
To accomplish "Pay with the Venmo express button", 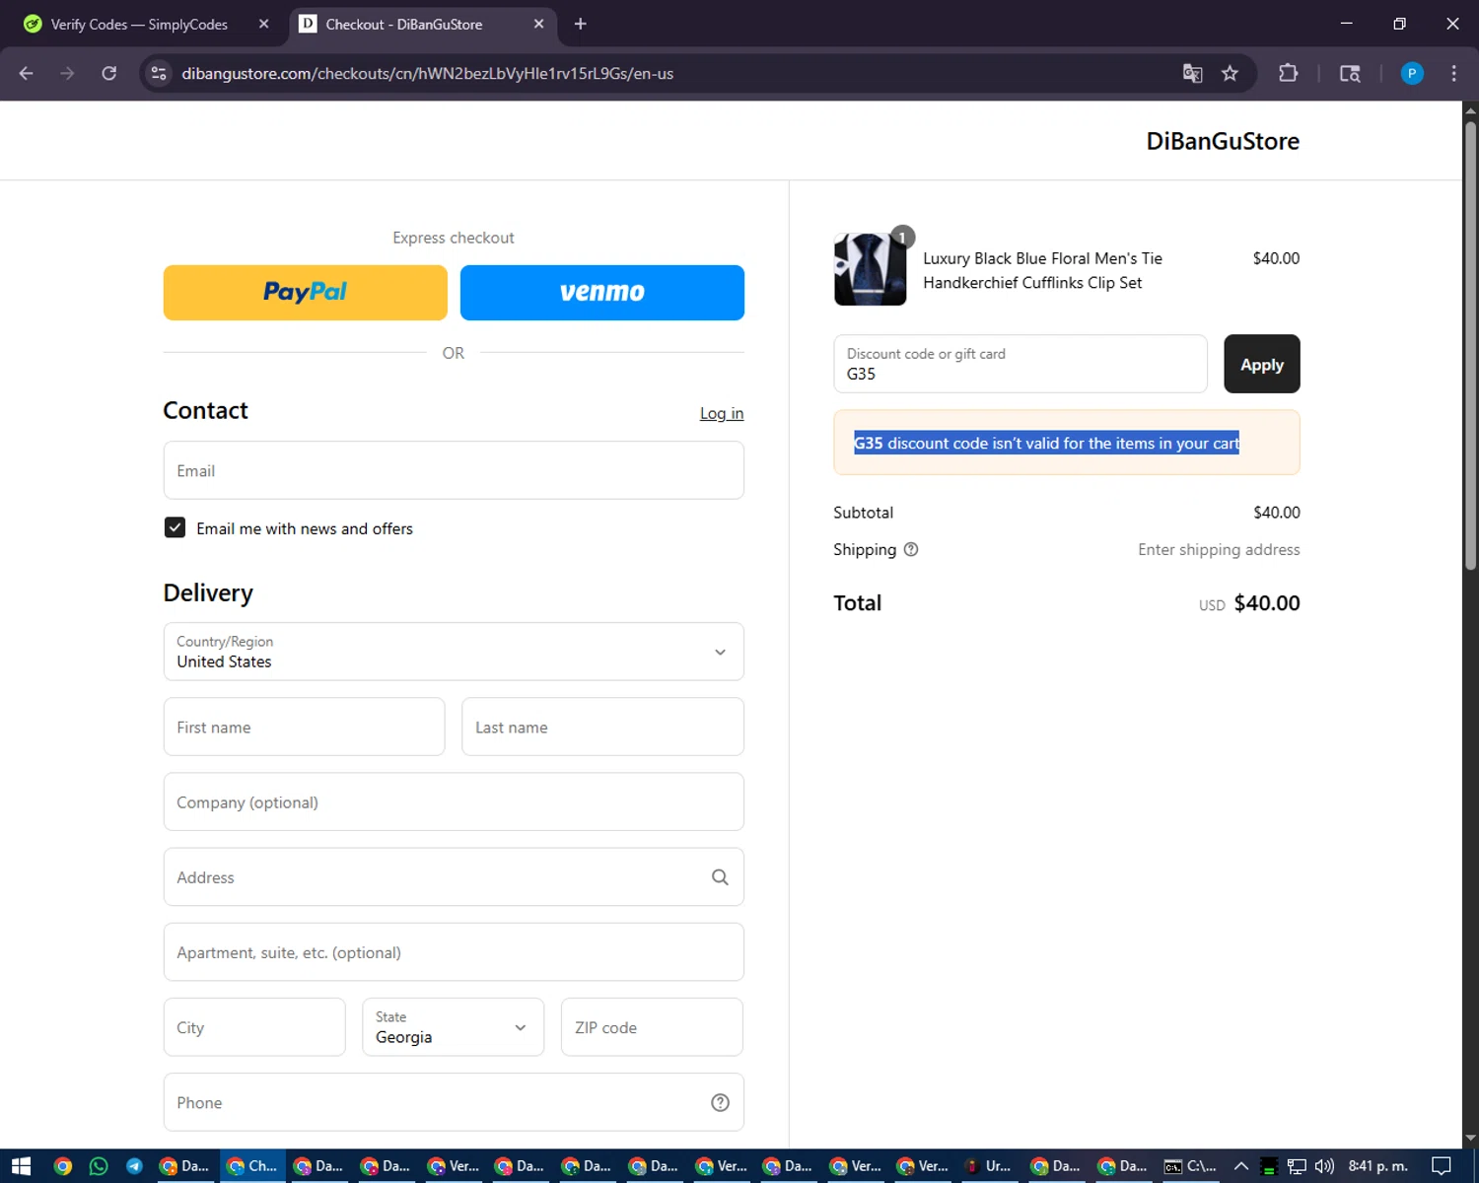I will pos(602,293).
